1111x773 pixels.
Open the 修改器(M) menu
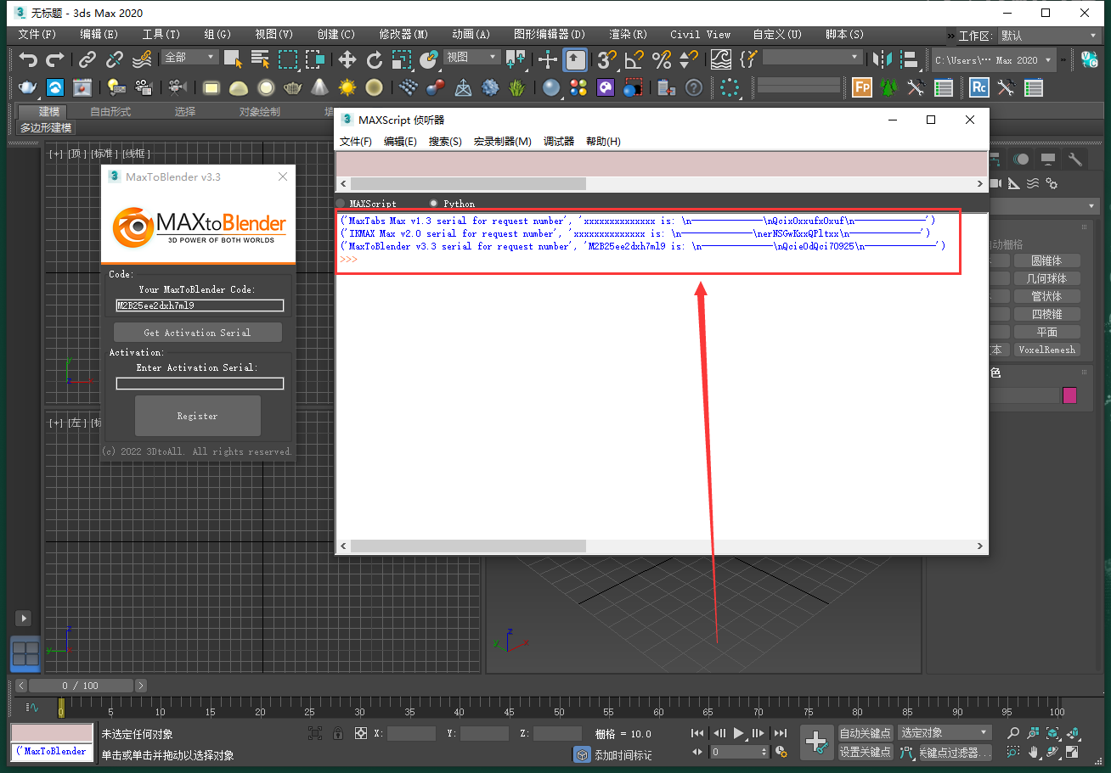pyautogui.click(x=402, y=35)
